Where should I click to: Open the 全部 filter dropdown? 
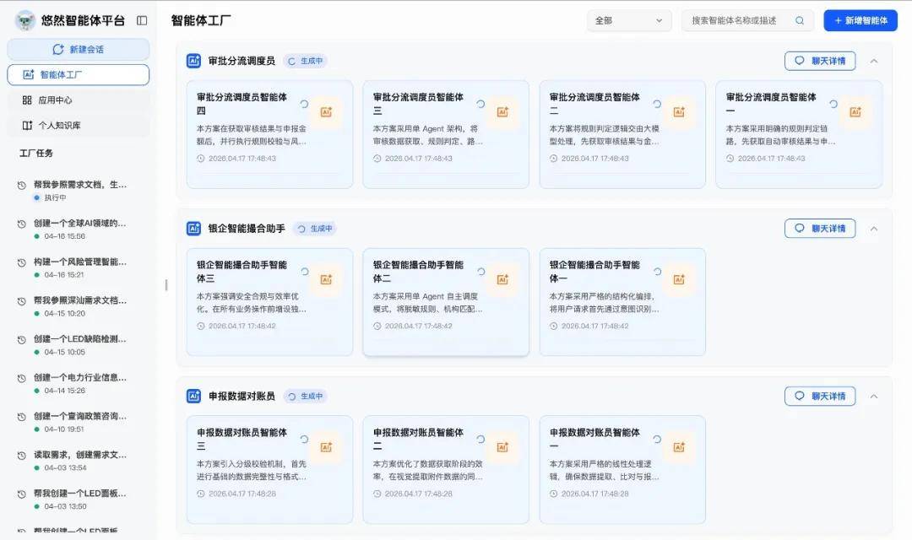click(x=629, y=20)
